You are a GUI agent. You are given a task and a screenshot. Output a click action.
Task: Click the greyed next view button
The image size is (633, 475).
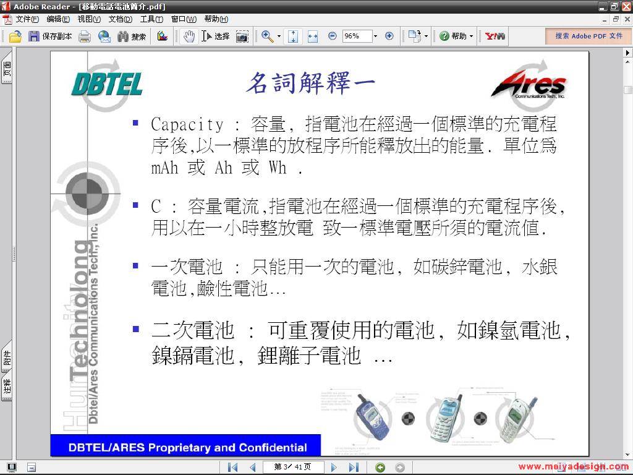pos(400,468)
